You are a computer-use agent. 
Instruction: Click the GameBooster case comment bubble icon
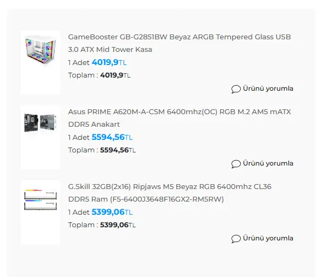click(236, 89)
